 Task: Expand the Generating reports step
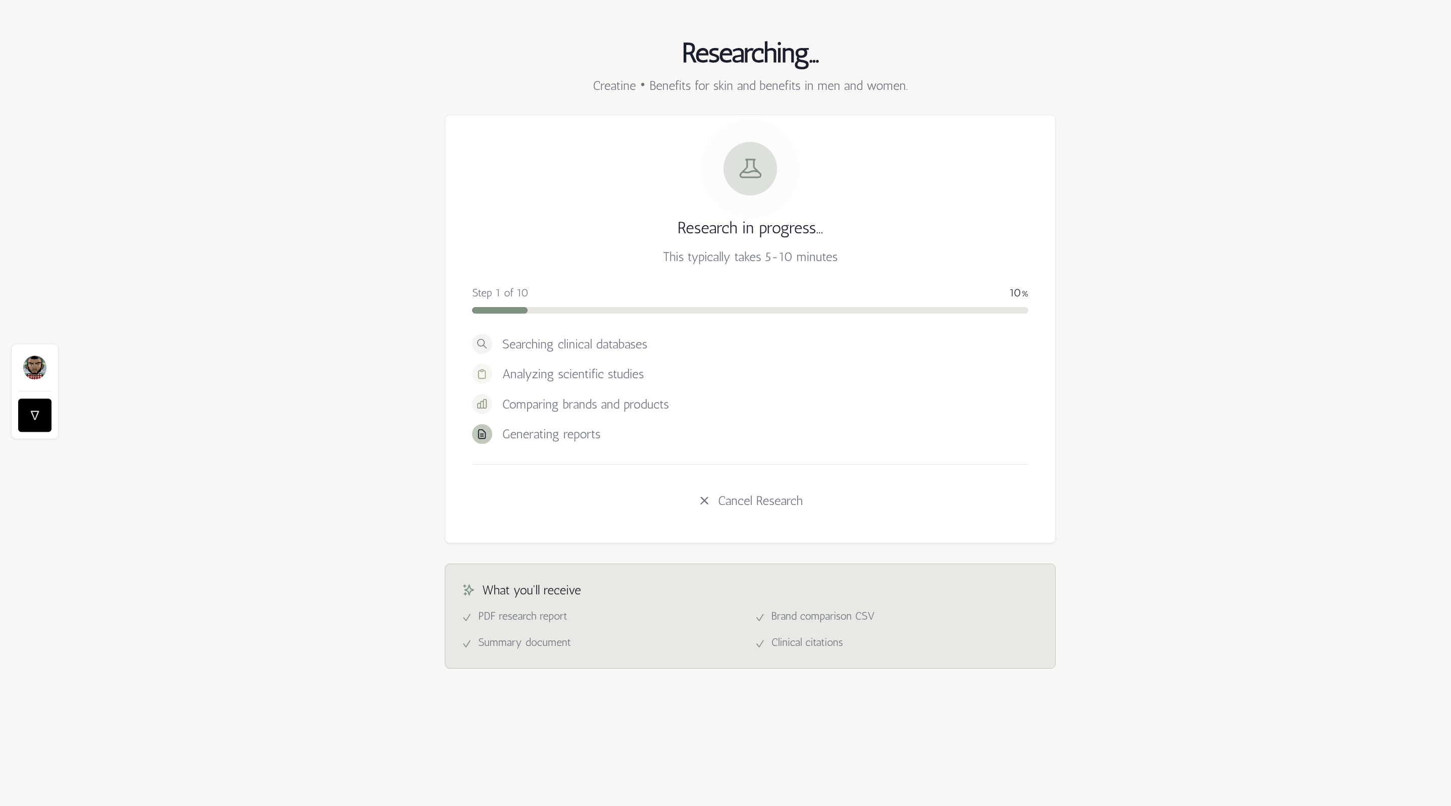tap(551, 434)
